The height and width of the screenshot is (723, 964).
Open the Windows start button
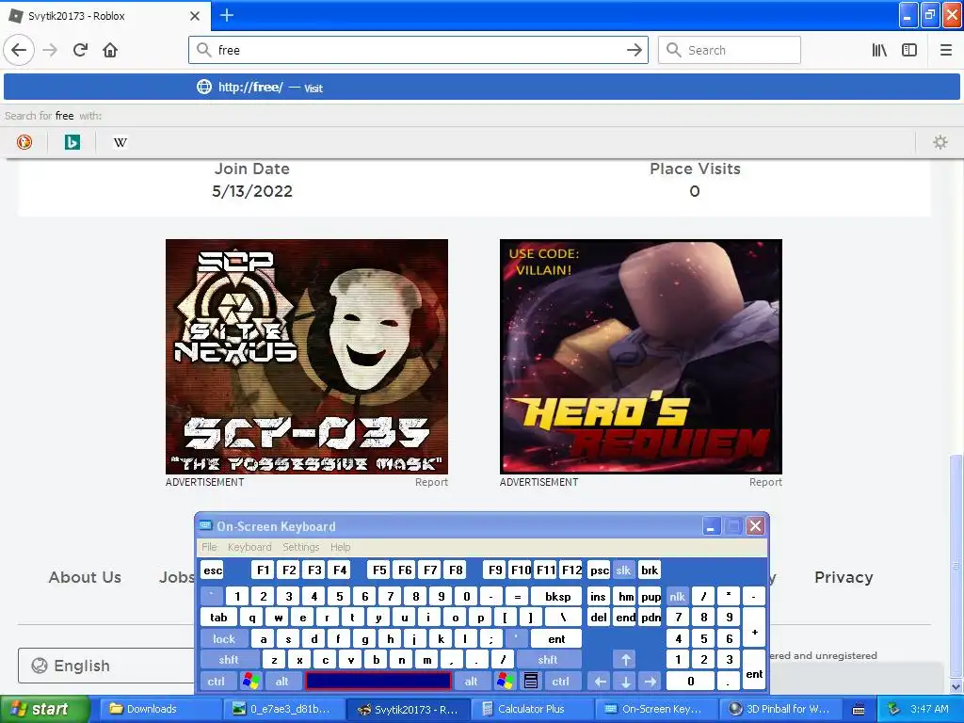[44, 709]
